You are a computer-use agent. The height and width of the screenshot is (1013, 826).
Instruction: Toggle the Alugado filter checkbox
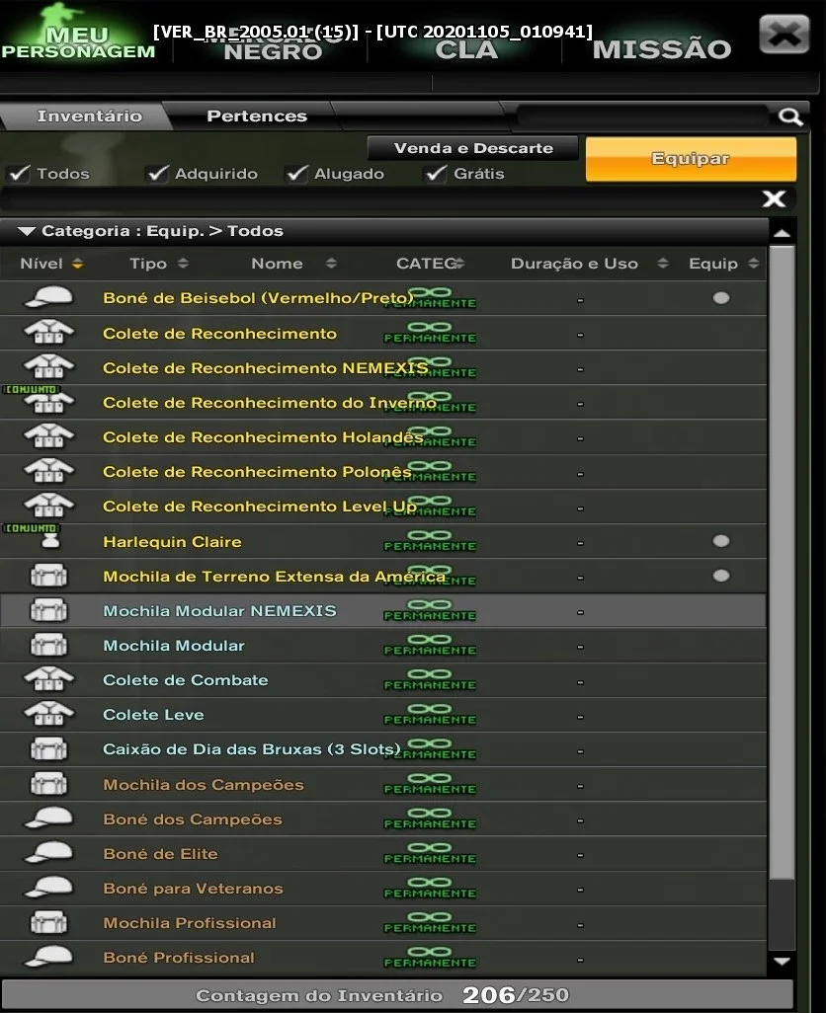297,173
